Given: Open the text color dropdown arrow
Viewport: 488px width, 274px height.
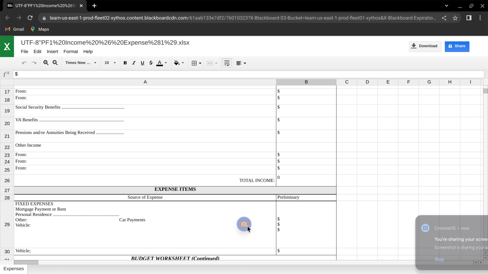Looking at the screenshot, I should click(166, 63).
